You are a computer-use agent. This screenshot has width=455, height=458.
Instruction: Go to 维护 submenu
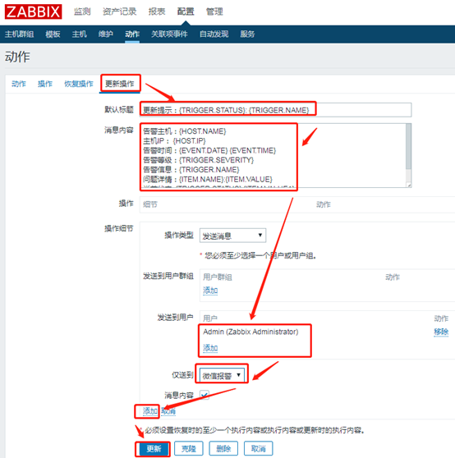(105, 34)
